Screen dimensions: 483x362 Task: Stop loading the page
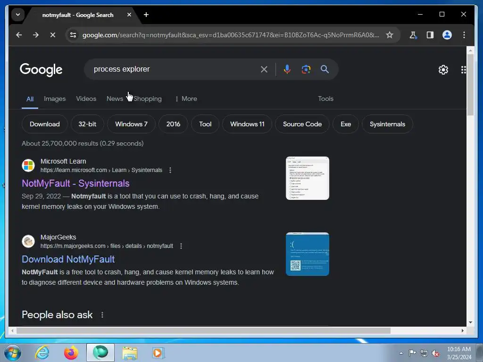[x=53, y=35]
